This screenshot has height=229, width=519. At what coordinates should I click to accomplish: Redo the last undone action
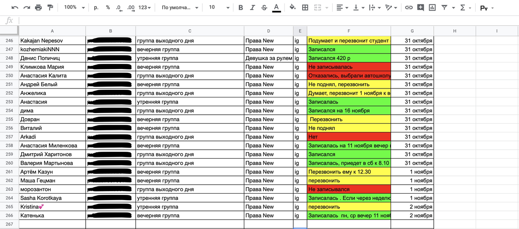coord(27,8)
